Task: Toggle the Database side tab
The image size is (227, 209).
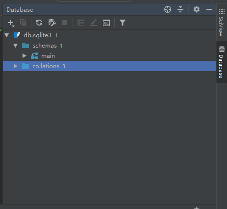Action: (x=222, y=62)
